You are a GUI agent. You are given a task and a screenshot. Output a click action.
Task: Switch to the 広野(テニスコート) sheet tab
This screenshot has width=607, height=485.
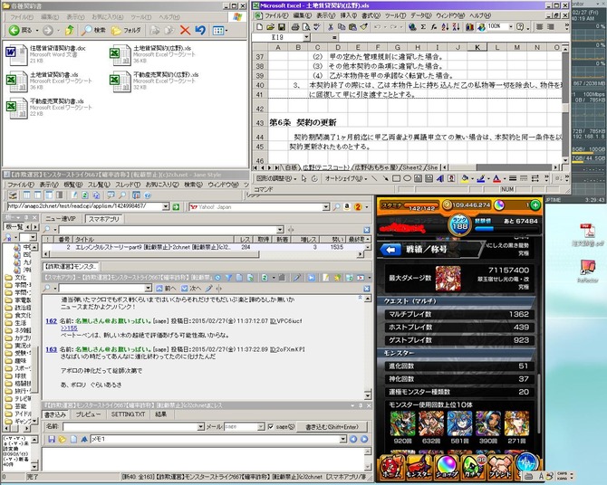325,167
